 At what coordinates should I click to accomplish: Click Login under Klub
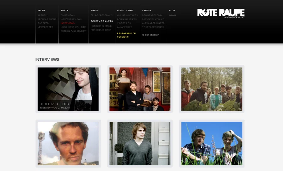click(x=172, y=15)
